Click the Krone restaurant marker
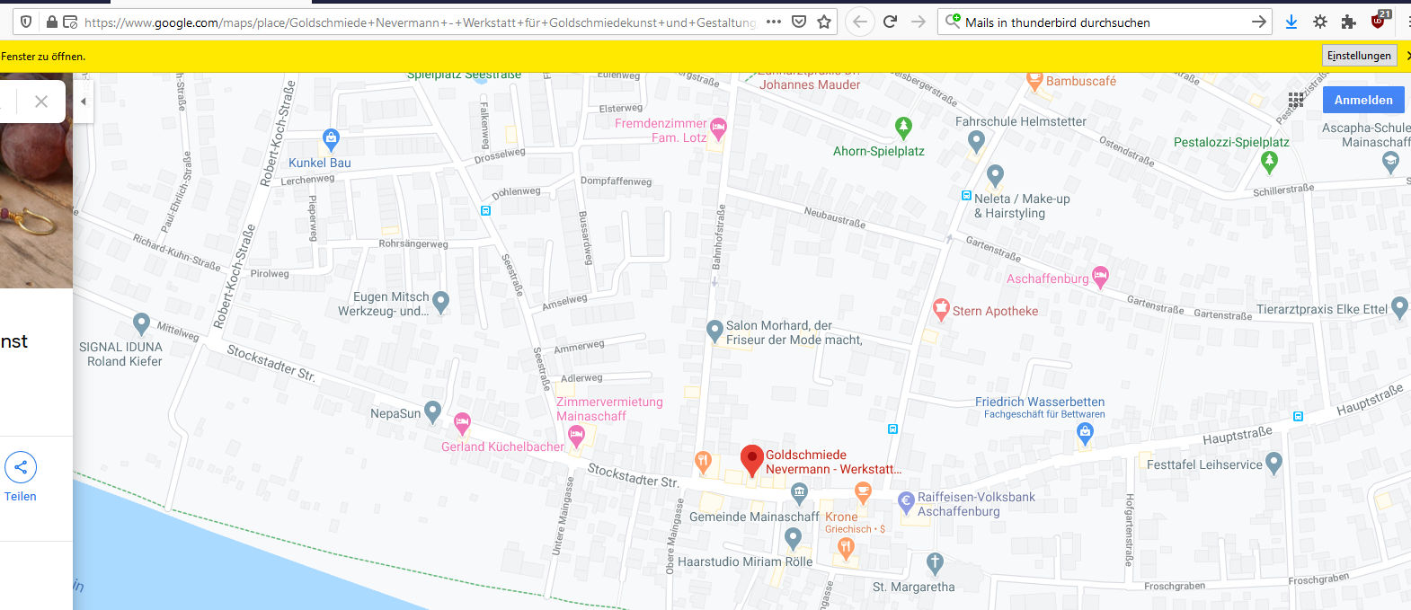 click(x=863, y=491)
